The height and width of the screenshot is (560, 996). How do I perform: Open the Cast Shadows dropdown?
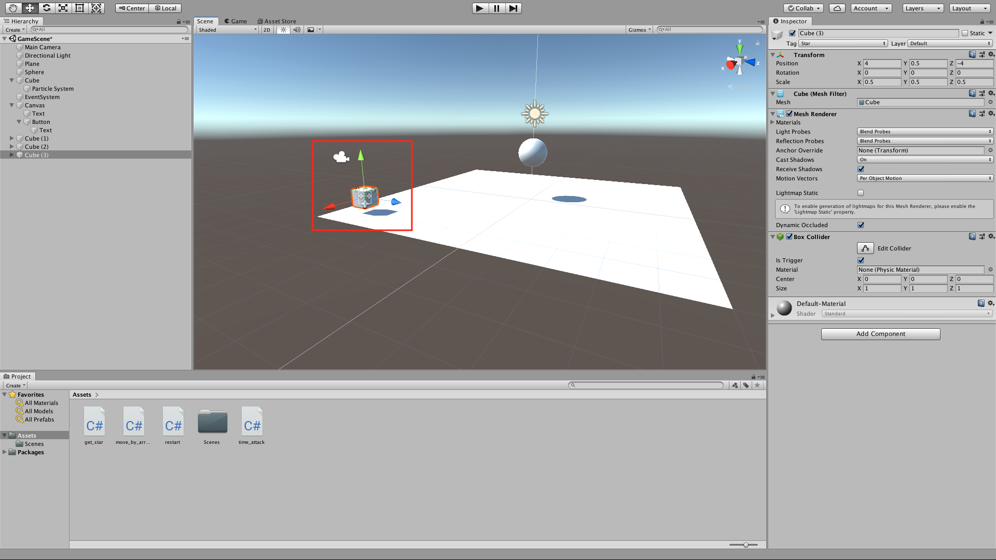[925, 160]
